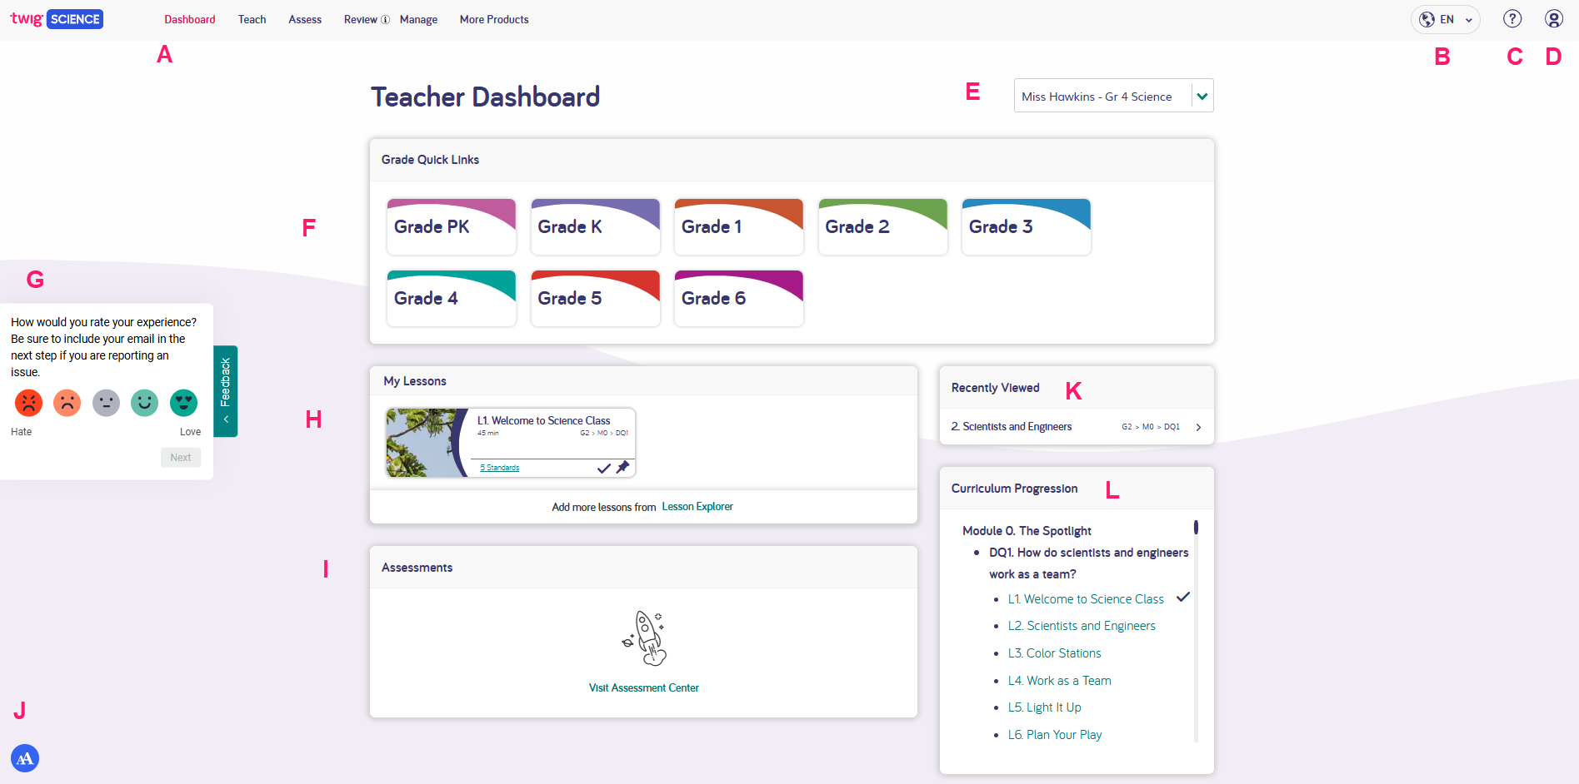1579x784 pixels.
Task: Open the Grade 1 quick link
Action: pyautogui.click(x=739, y=226)
